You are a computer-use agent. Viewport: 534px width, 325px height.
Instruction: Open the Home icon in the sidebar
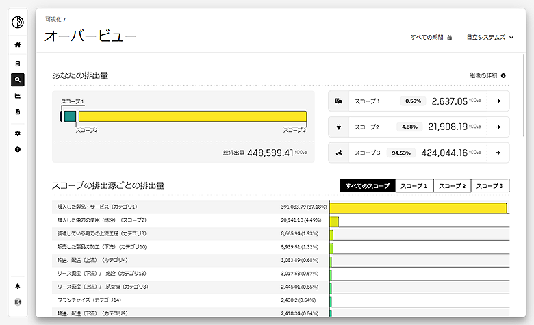[18, 44]
